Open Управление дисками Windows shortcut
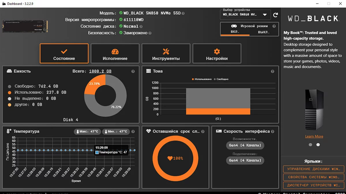Image resolution: width=346 pixels, height=194 pixels. pos(313,169)
